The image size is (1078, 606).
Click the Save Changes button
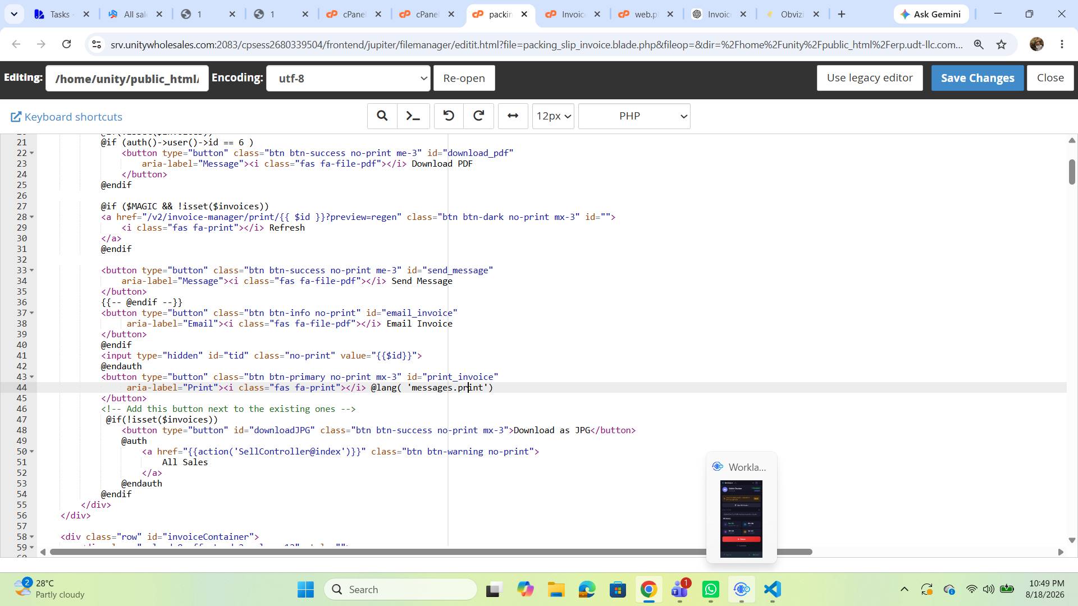coord(977,78)
